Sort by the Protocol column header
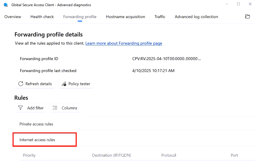 tap(169, 155)
